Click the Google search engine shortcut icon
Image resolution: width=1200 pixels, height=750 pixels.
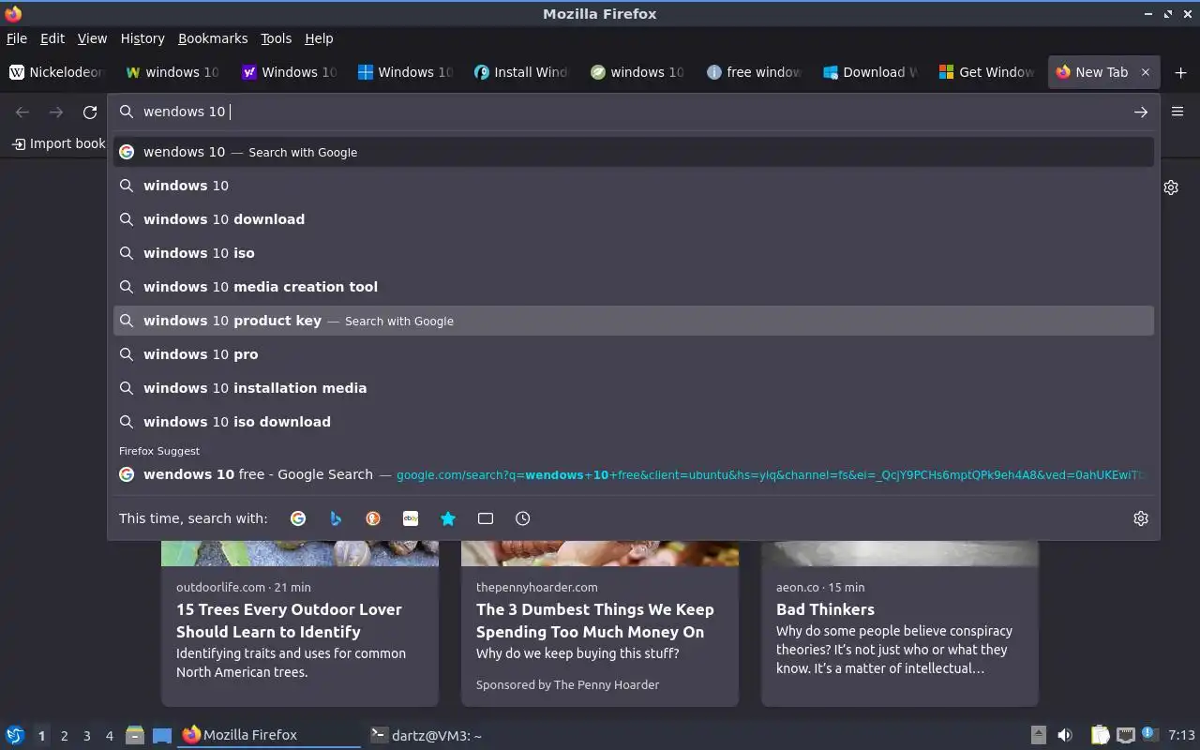pyautogui.click(x=298, y=518)
